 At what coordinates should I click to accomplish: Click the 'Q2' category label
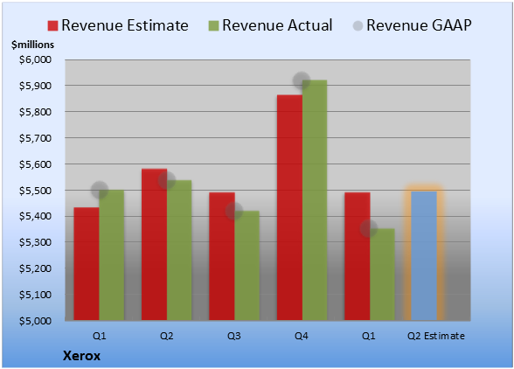(x=167, y=336)
